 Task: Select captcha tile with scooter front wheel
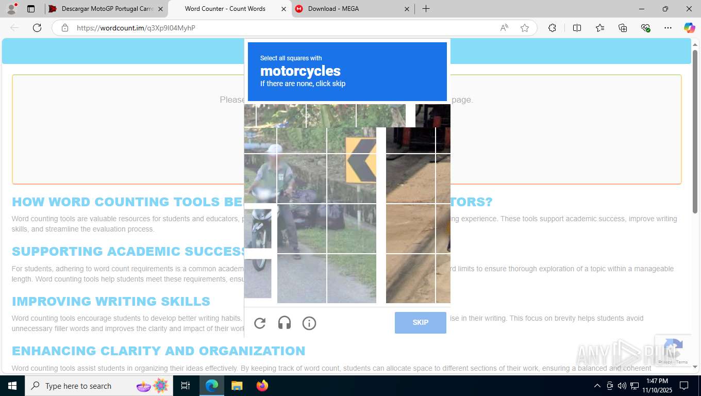tap(258, 228)
